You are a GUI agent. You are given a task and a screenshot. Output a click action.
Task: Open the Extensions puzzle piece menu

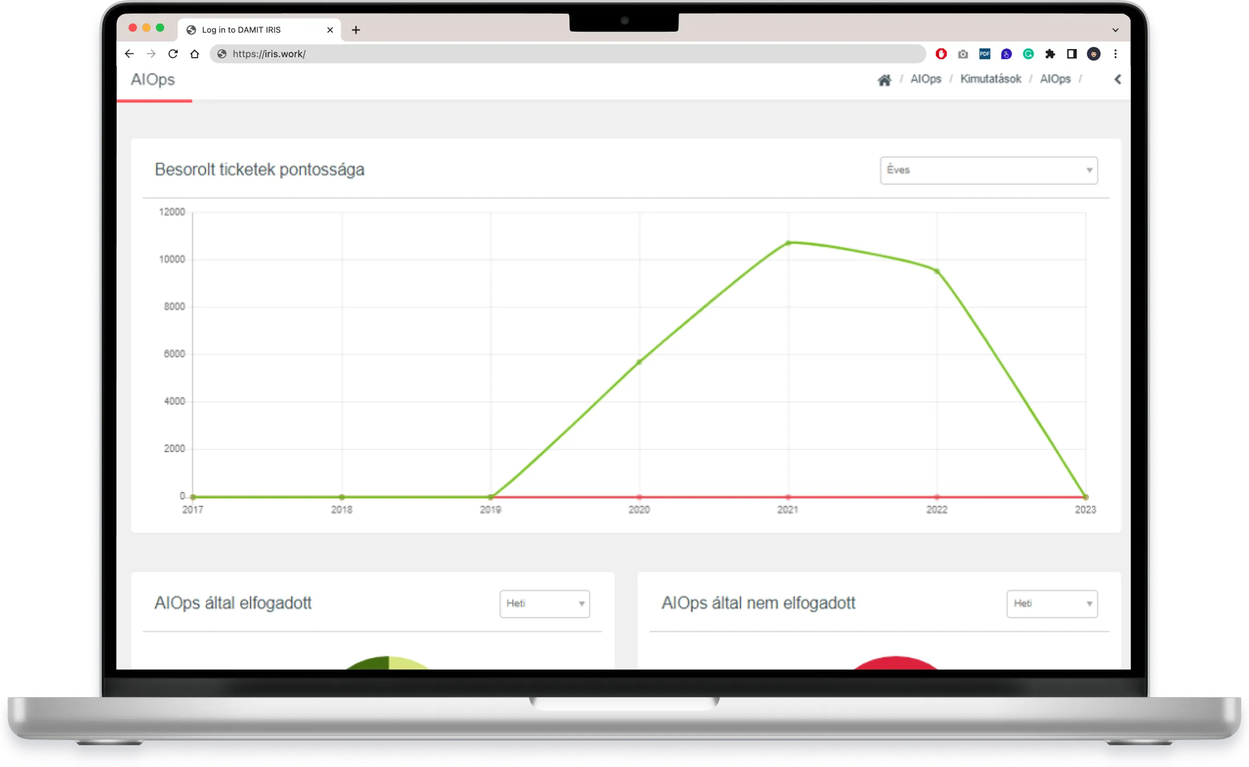1050,54
